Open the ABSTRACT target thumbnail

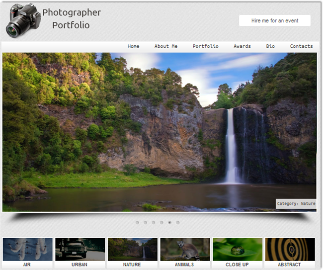point(290,250)
